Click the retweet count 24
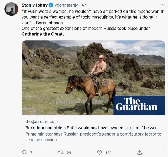The image size is (168, 157). coord(69,153)
